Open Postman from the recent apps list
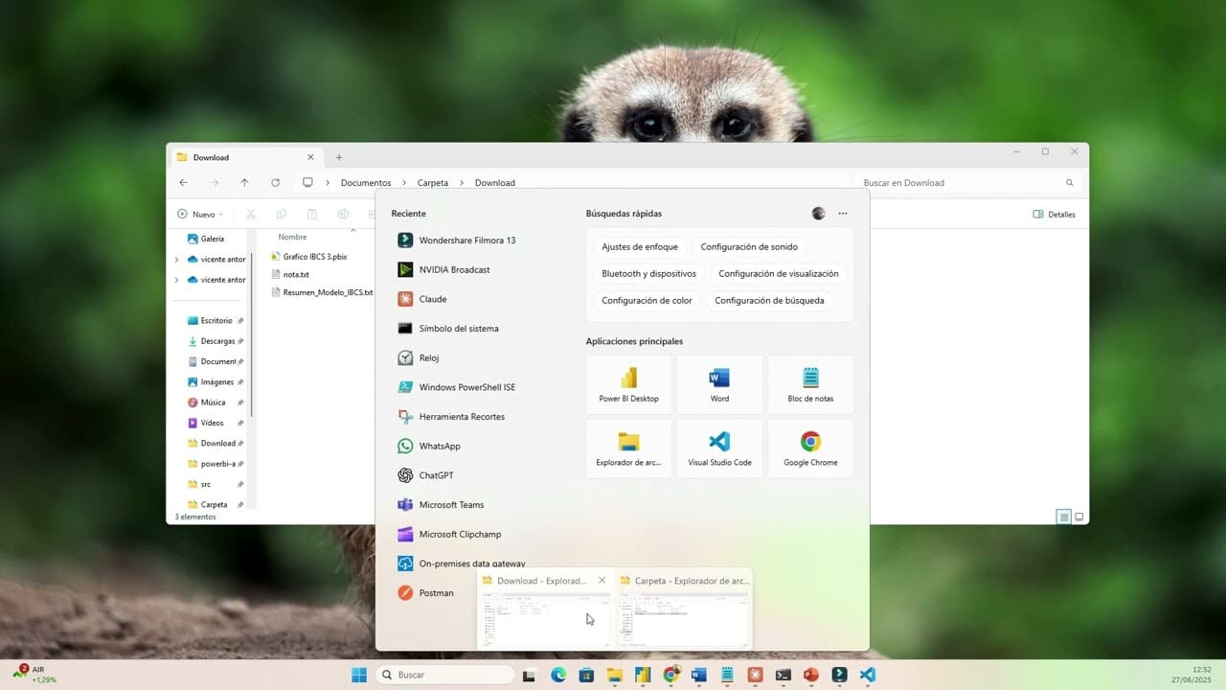The height and width of the screenshot is (690, 1226). [435, 592]
